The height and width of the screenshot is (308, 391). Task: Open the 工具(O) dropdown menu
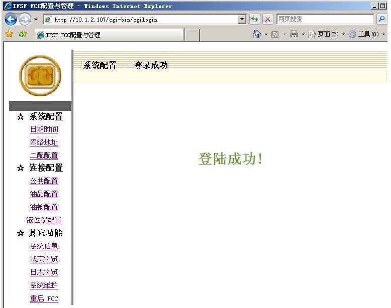pos(364,34)
